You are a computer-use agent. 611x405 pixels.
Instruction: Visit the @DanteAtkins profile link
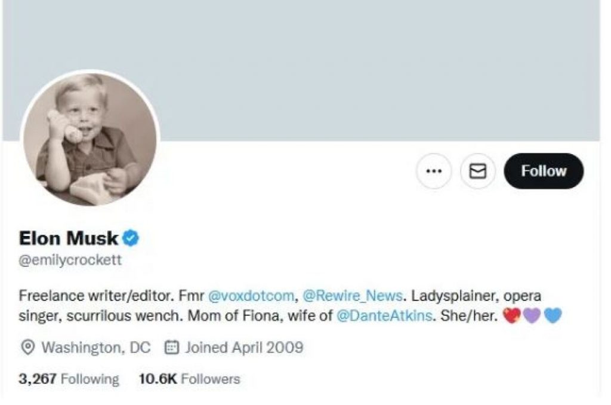(x=384, y=315)
